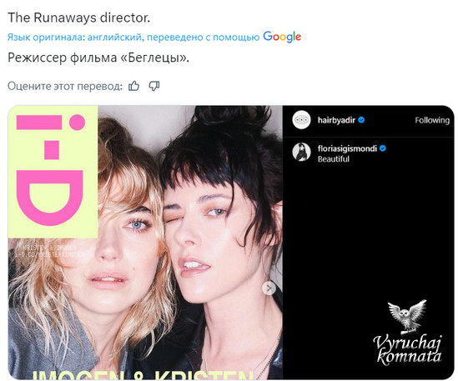458x381 pixels.
Task: Click the floriasigismondi profile avatar
Action: (x=301, y=152)
